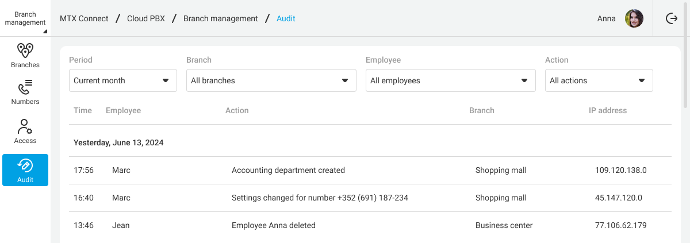Open the All actions dropdown

[599, 80]
